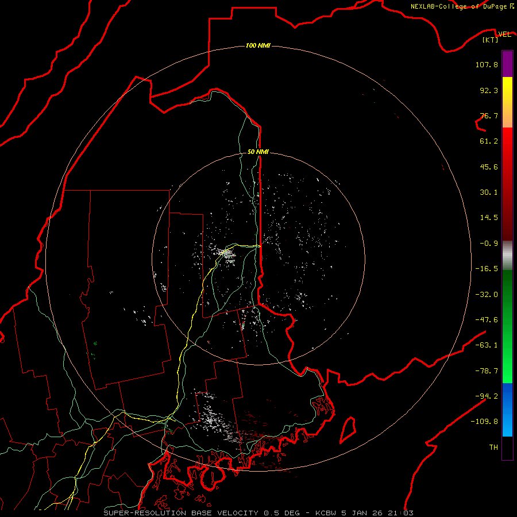
Task: Click the -0.9 velocity scale value
Action: pos(489,244)
